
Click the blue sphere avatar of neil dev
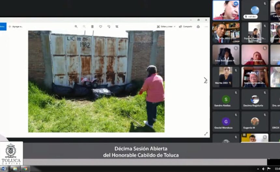click(255, 10)
